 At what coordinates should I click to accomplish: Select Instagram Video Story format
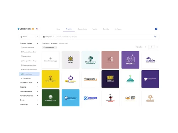tap(28, 61)
